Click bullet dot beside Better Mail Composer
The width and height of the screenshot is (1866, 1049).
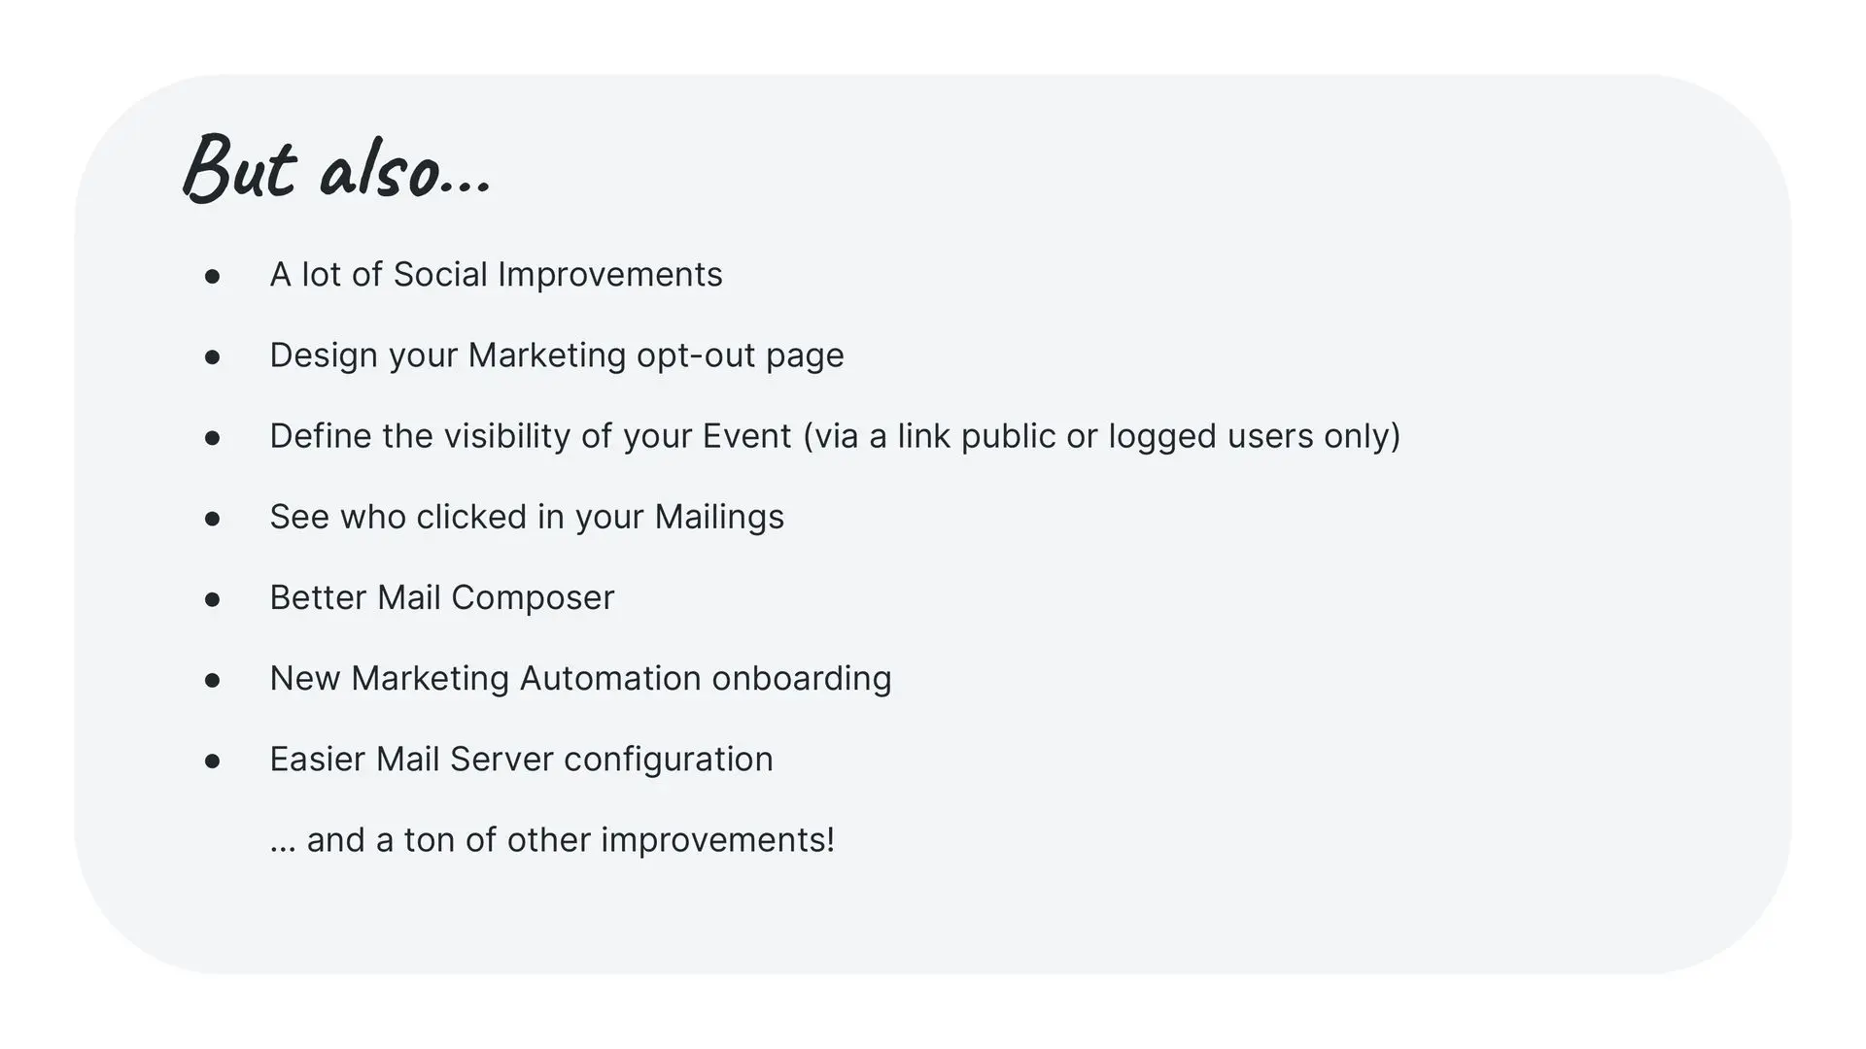(x=213, y=600)
